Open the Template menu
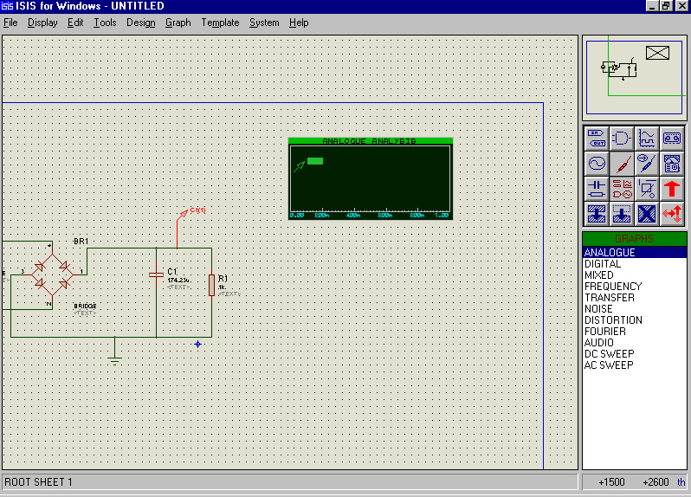 pyautogui.click(x=220, y=23)
